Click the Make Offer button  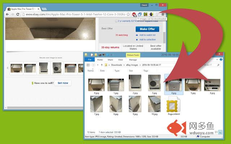click(147, 29)
